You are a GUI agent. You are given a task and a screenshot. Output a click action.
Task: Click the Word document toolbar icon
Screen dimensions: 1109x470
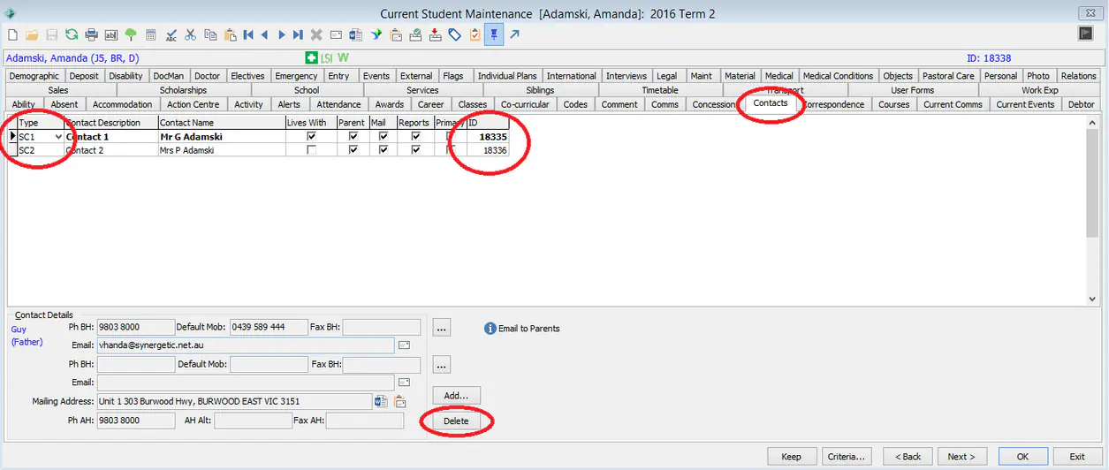[x=356, y=35]
